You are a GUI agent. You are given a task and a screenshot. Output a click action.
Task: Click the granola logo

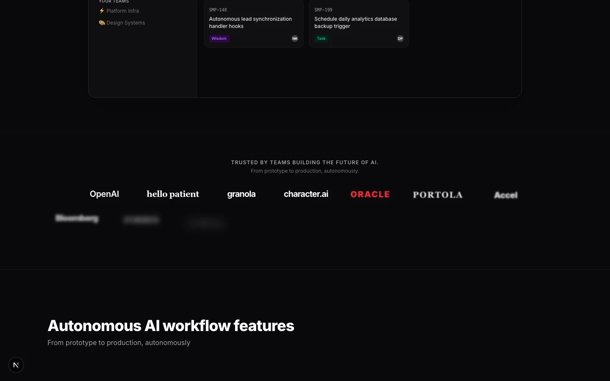tap(241, 194)
